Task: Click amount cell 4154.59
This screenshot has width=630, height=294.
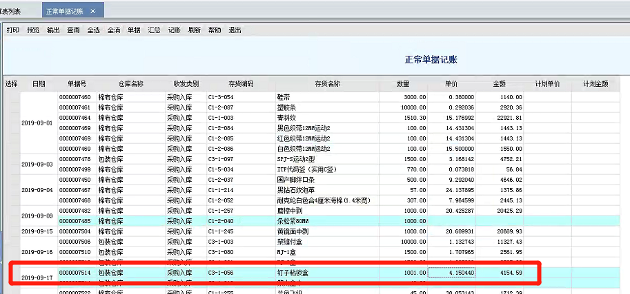Action: pyautogui.click(x=500, y=273)
